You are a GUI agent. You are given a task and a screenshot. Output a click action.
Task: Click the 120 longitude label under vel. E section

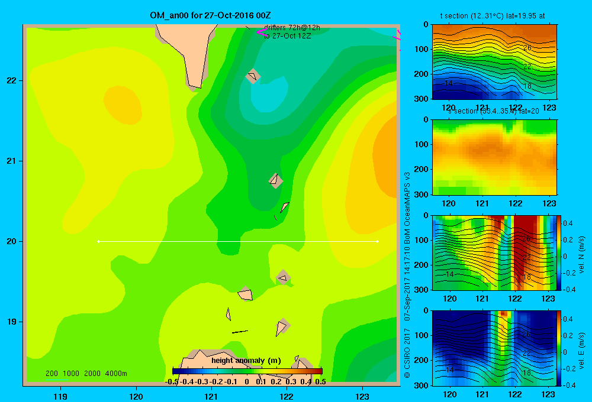pos(449,394)
